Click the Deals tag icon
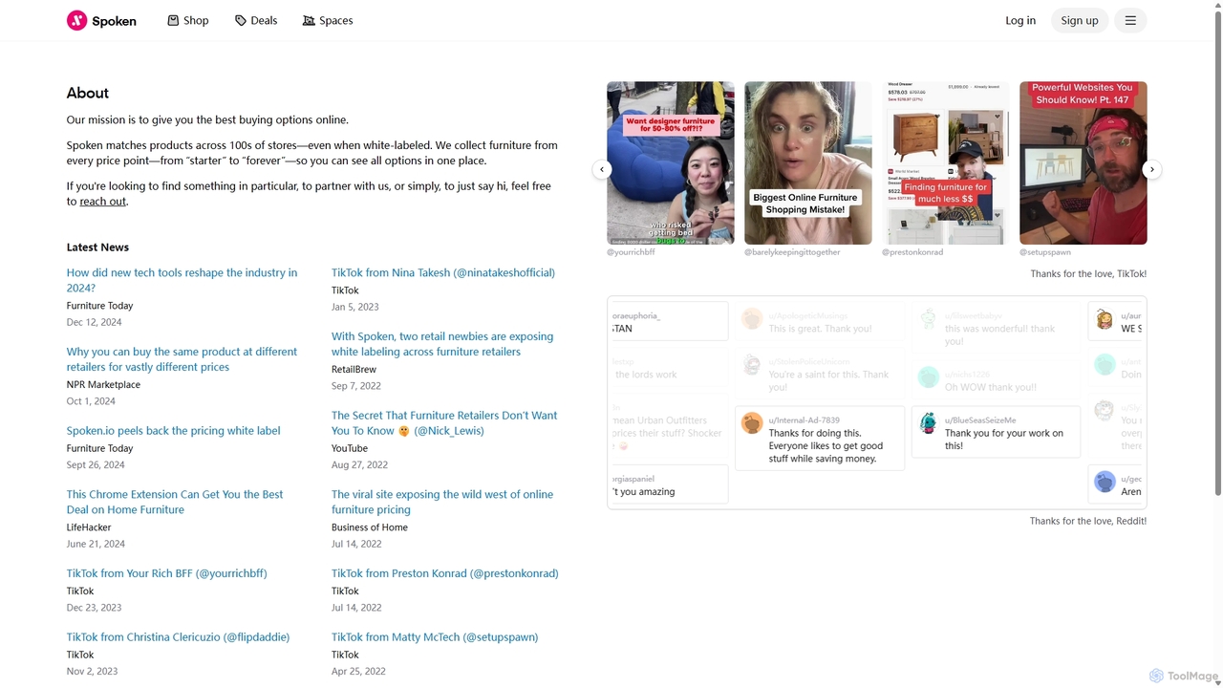The image size is (1223, 688). pos(241,20)
